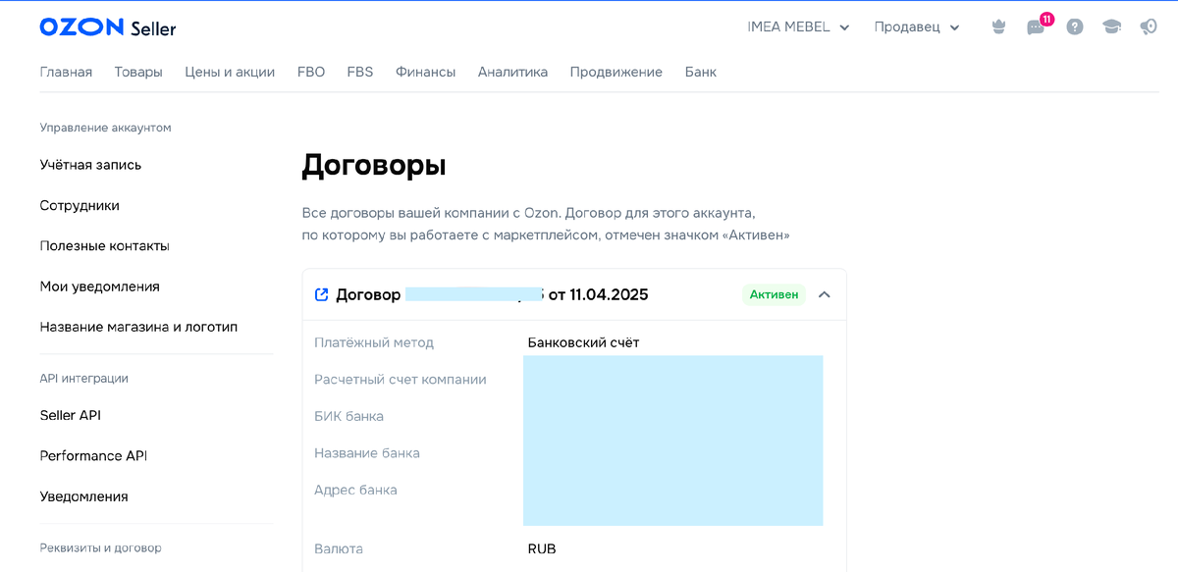1178x572 pixels.
Task: Open the Банк menu item
Action: point(700,71)
